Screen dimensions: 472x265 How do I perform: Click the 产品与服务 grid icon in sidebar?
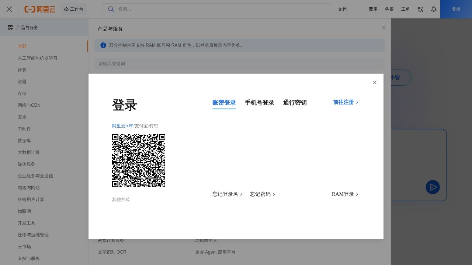tap(10, 28)
